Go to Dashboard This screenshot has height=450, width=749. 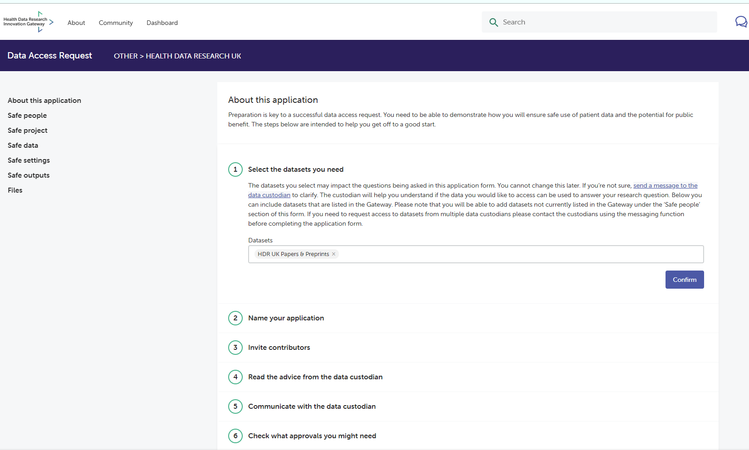(x=162, y=23)
